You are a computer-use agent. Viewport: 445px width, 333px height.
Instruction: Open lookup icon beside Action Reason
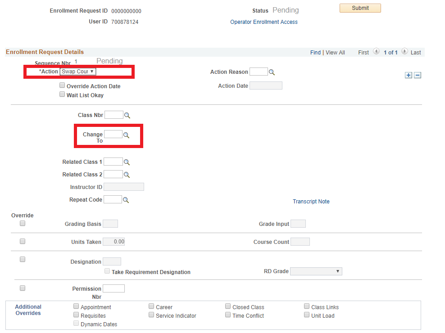pos(272,72)
